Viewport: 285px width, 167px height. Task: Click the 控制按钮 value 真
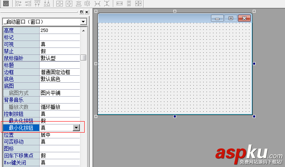(60, 114)
